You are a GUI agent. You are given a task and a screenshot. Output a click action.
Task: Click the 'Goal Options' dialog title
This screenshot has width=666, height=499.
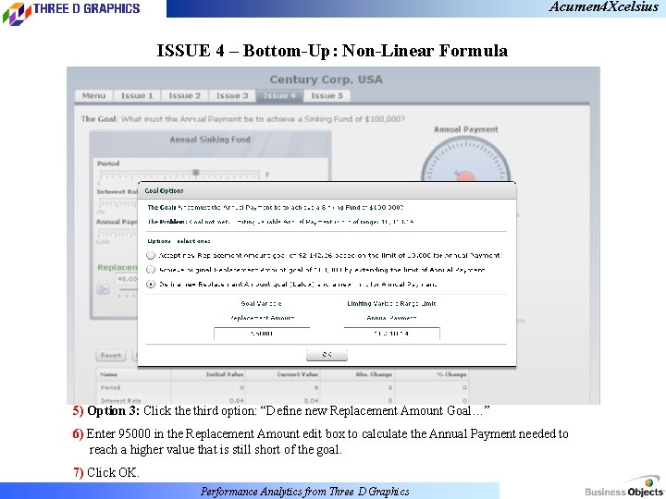[164, 191]
